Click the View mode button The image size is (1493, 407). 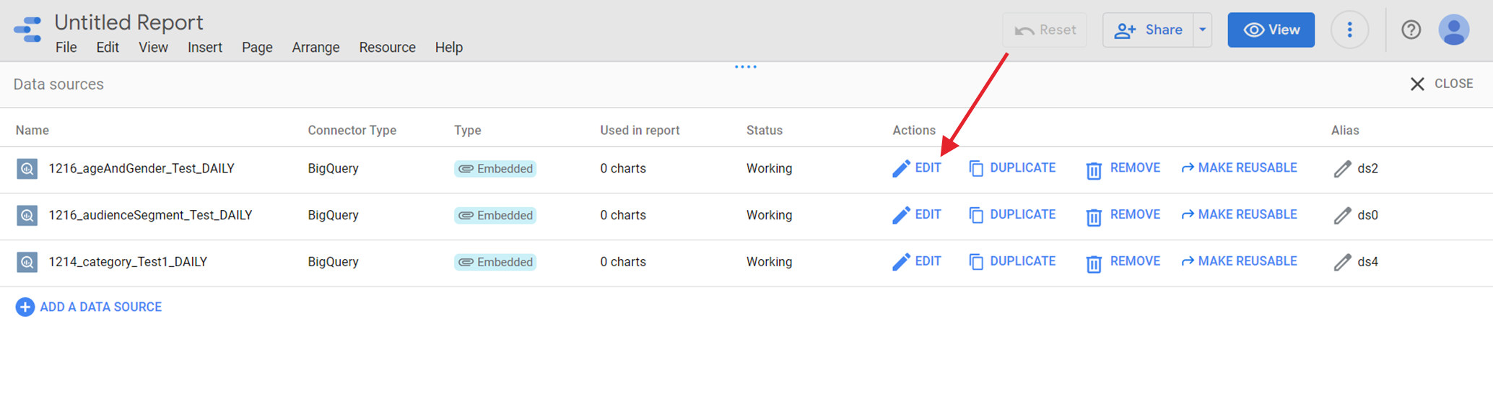(1271, 30)
